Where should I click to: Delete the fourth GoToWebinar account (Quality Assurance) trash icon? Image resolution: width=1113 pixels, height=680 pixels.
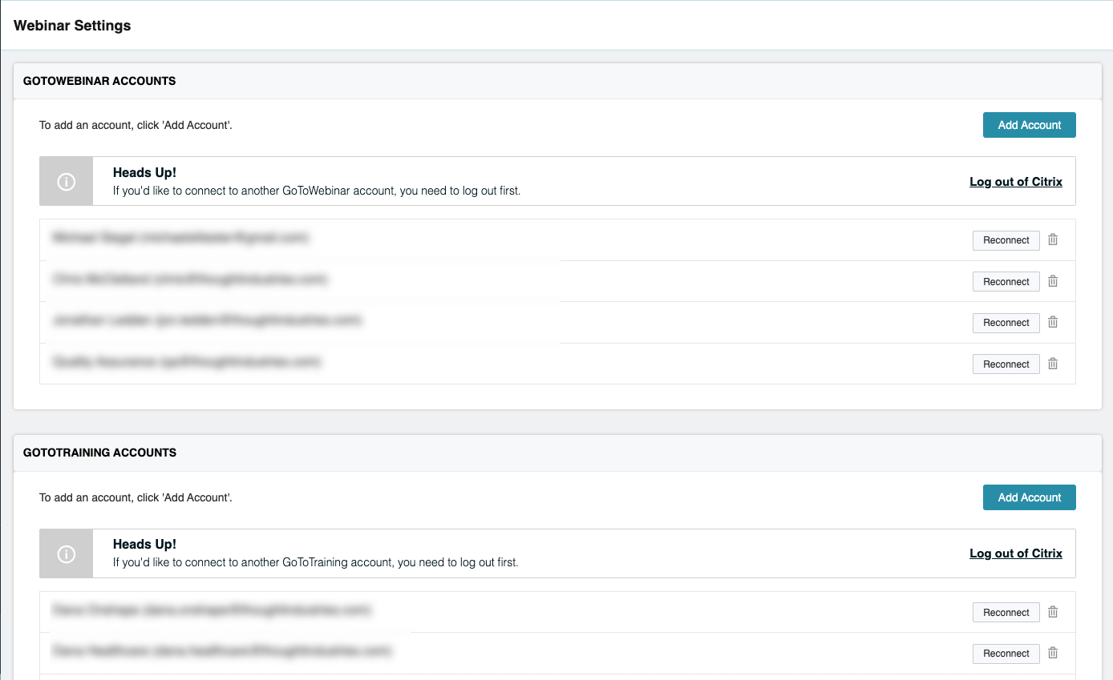(x=1053, y=364)
